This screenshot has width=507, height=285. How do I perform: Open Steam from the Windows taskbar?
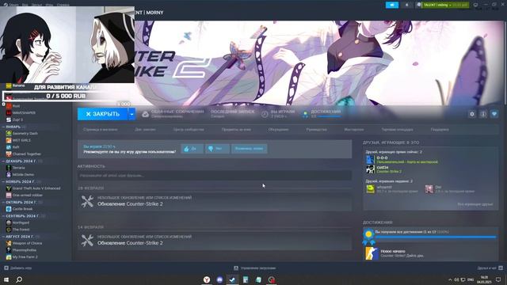pyautogui.click(x=232, y=279)
